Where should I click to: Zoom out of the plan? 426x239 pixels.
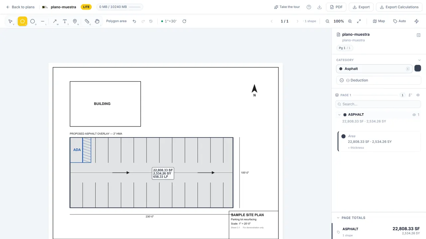327,21
